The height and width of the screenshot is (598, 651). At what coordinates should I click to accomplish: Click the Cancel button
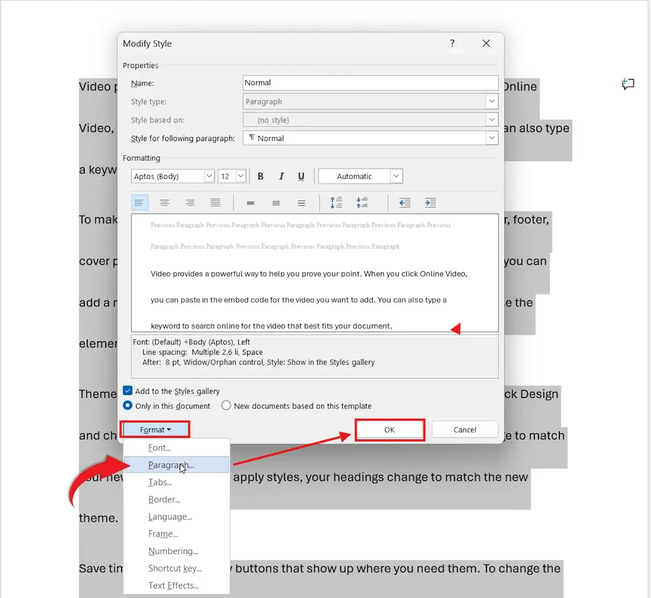coord(464,430)
